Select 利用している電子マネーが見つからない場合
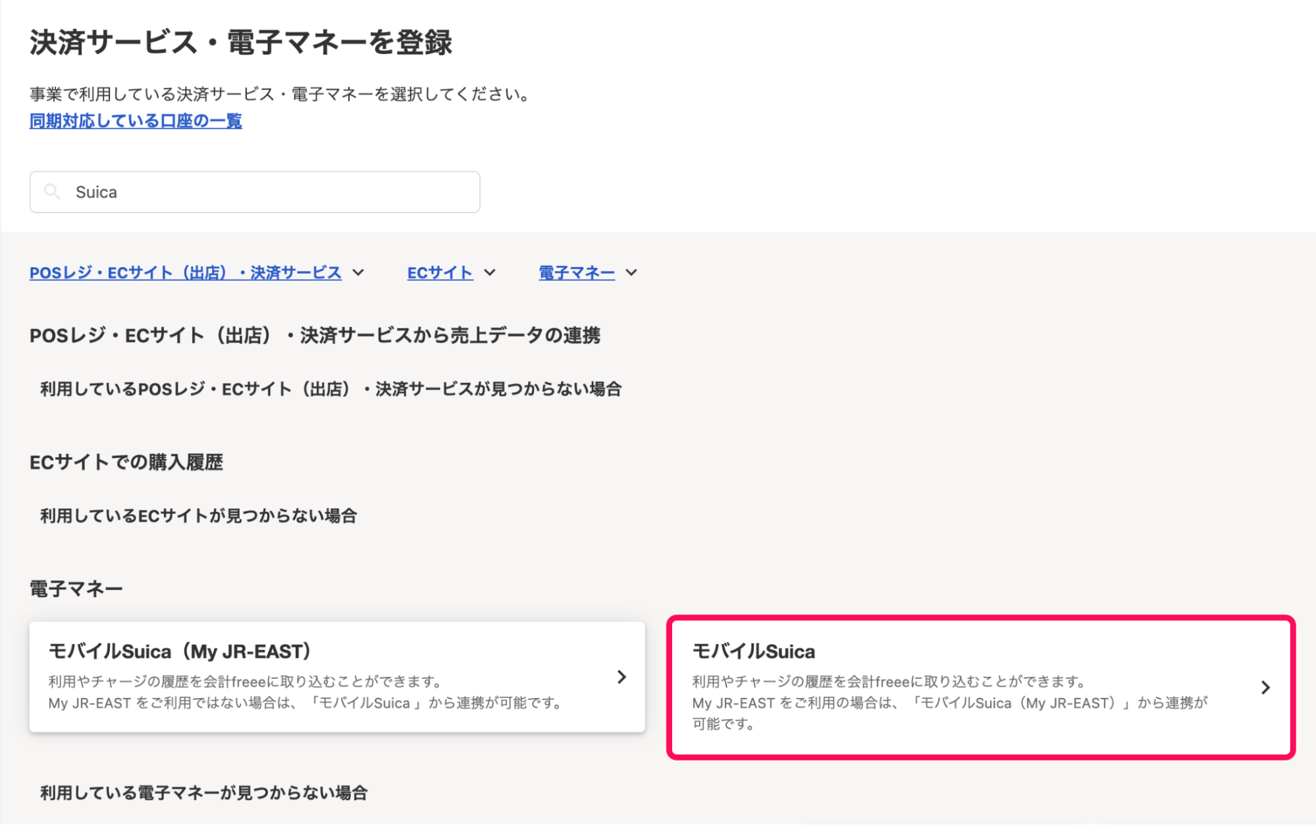The height and width of the screenshot is (825, 1316). coord(204,793)
